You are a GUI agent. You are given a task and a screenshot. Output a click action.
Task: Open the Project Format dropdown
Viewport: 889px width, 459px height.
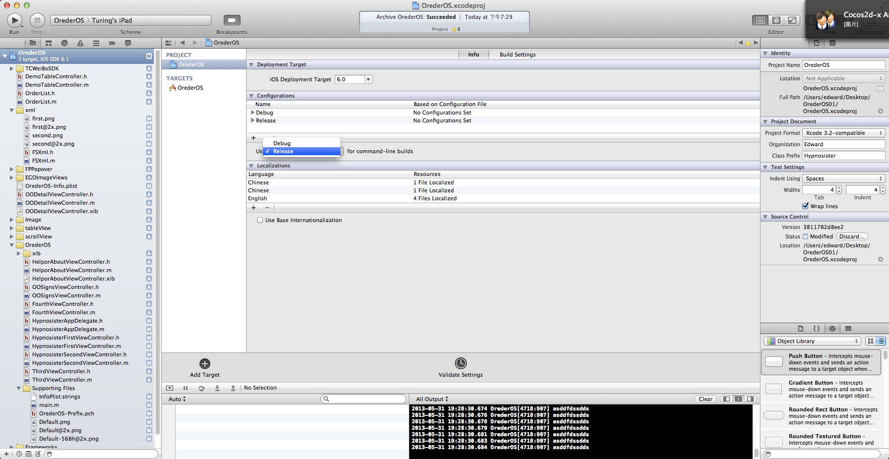tap(844, 133)
